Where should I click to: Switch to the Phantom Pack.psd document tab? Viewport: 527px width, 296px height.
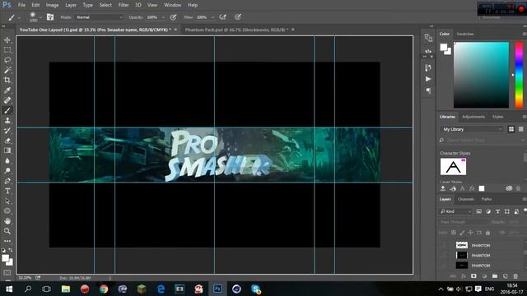pyautogui.click(x=236, y=30)
